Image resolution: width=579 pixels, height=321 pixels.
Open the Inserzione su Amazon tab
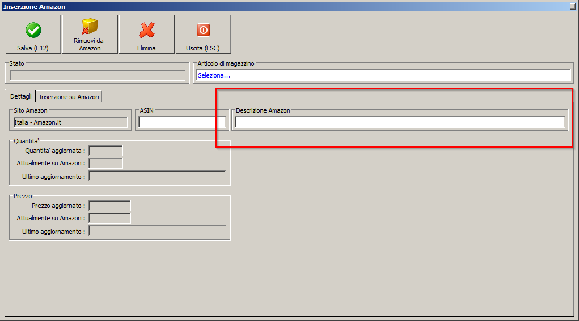click(69, 97)
